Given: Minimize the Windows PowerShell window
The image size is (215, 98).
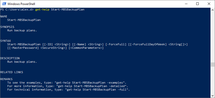Looking at the screenshot, I should (x=186, y=4).
